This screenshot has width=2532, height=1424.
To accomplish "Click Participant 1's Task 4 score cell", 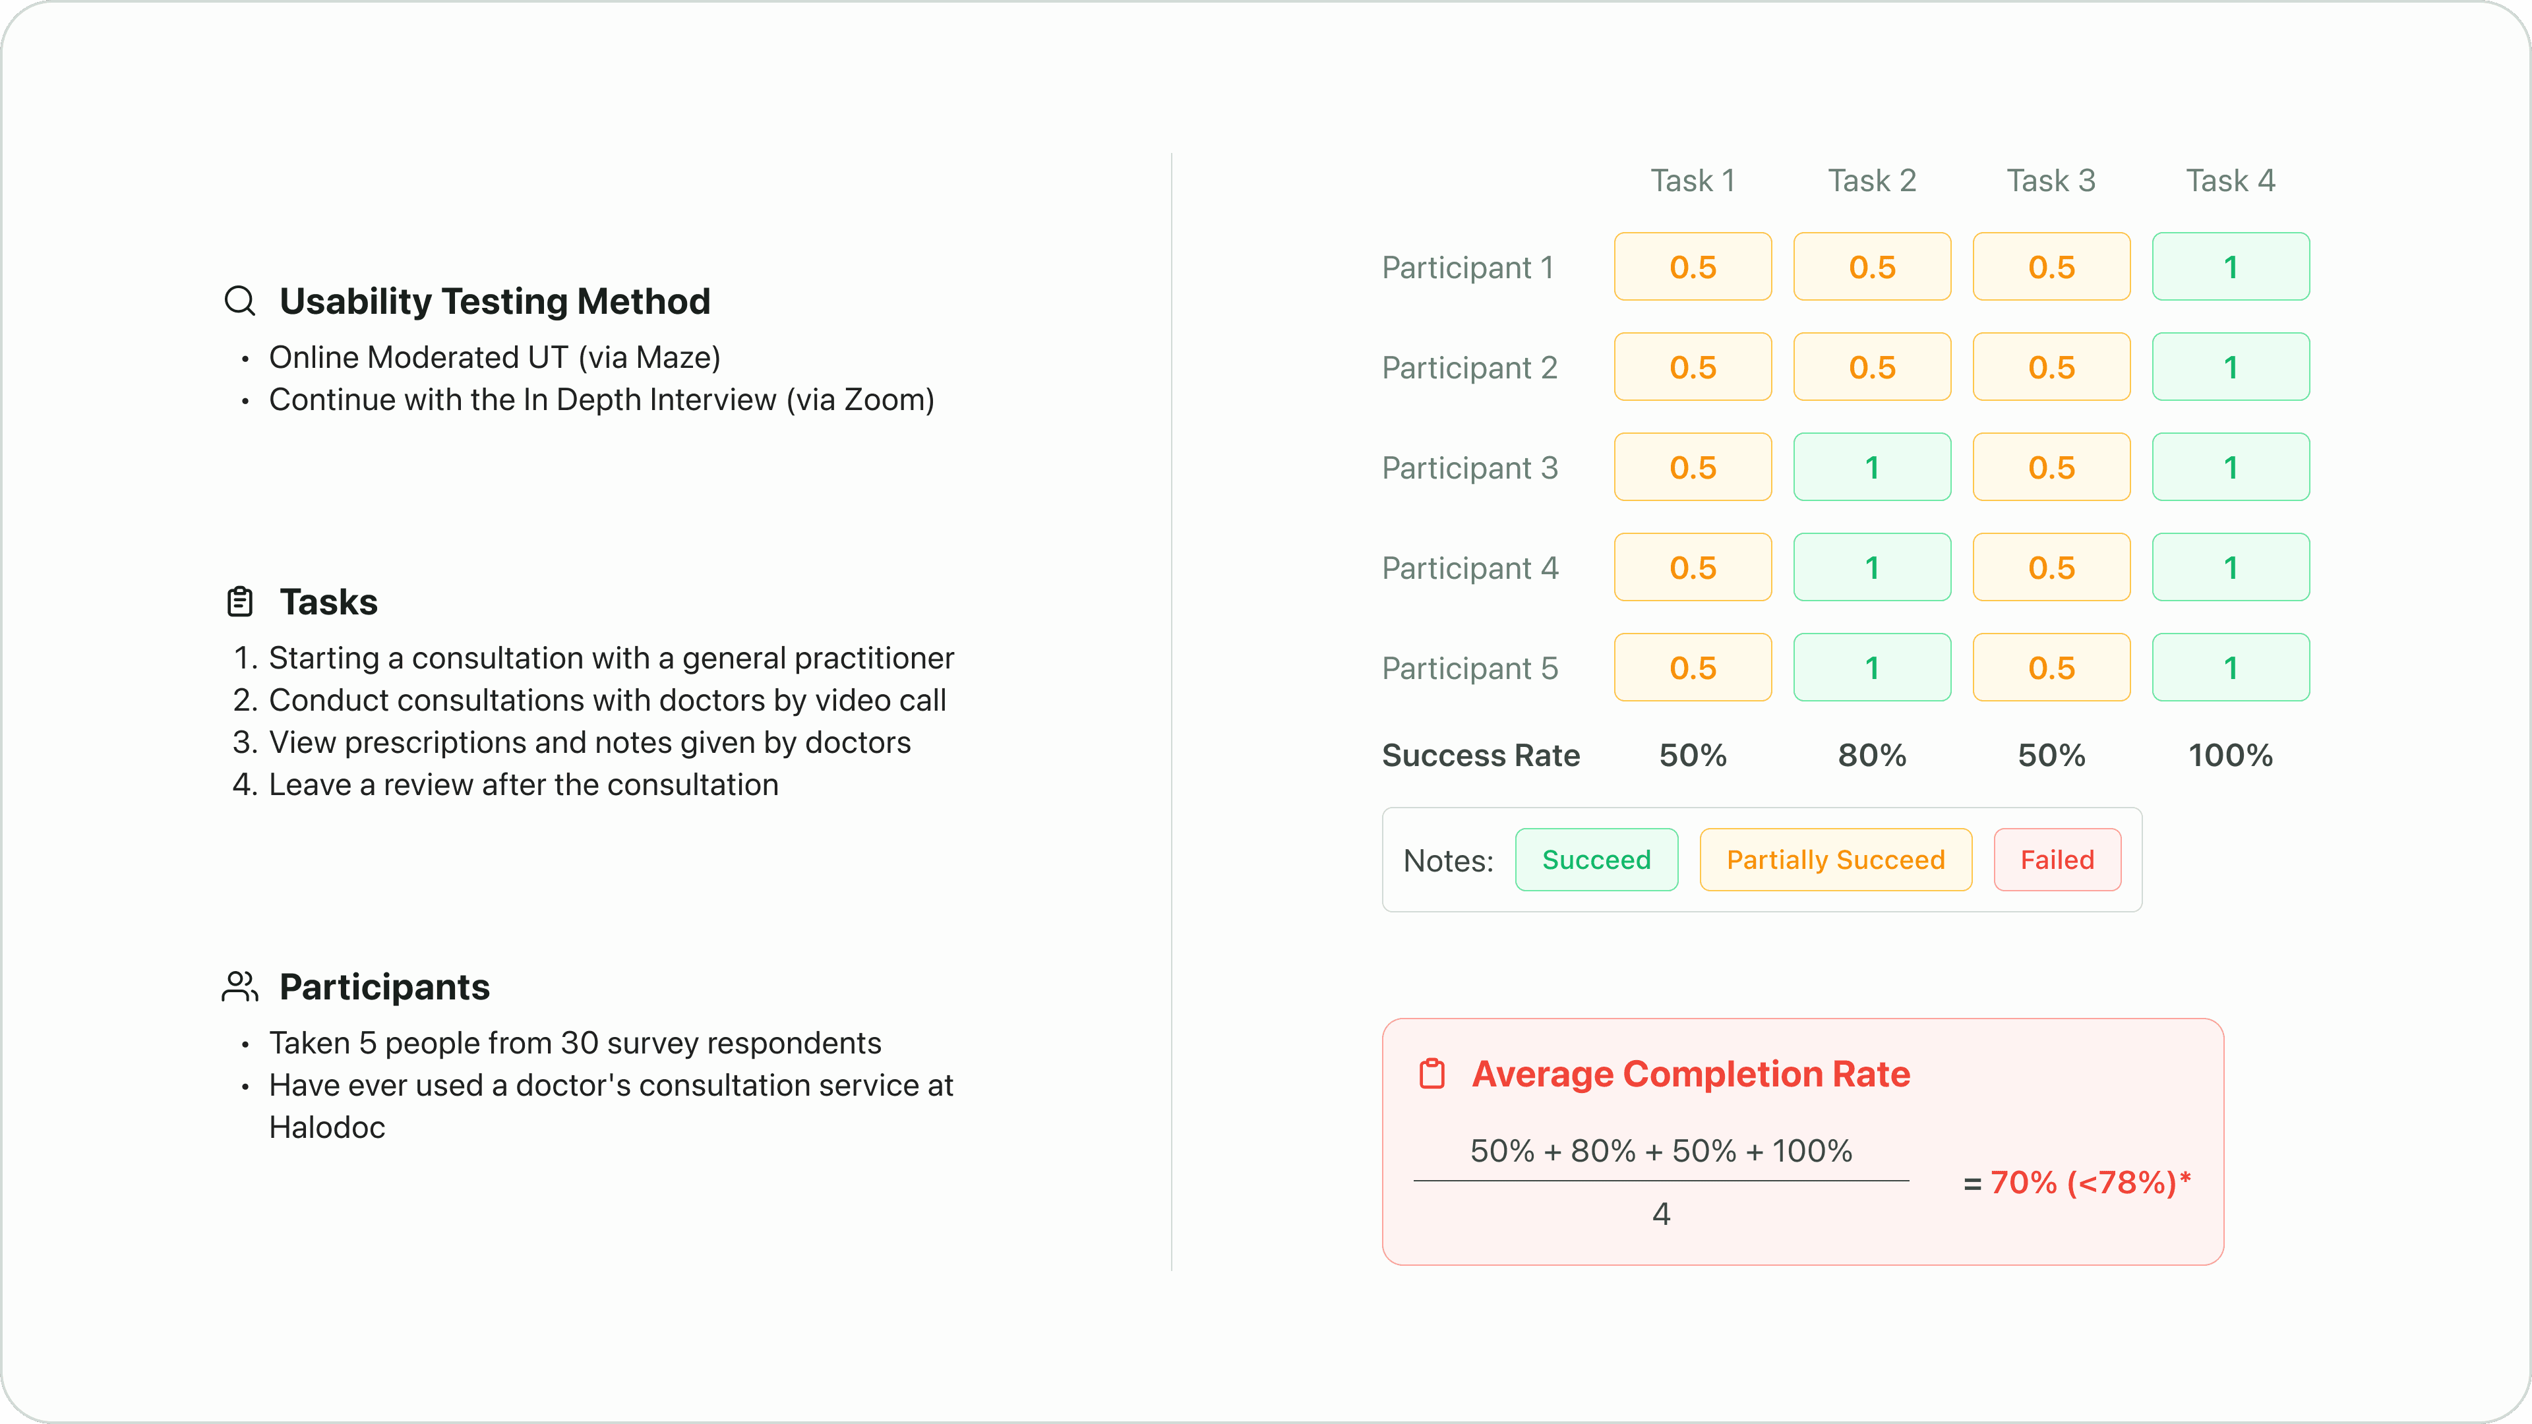I will [2230, 266].
